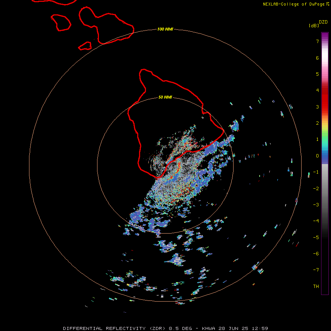The height and width of the screenshot is (331, 331).
Task: Click the NEXLAB-College of DuPage credit text
Action: tap(293, 4)
